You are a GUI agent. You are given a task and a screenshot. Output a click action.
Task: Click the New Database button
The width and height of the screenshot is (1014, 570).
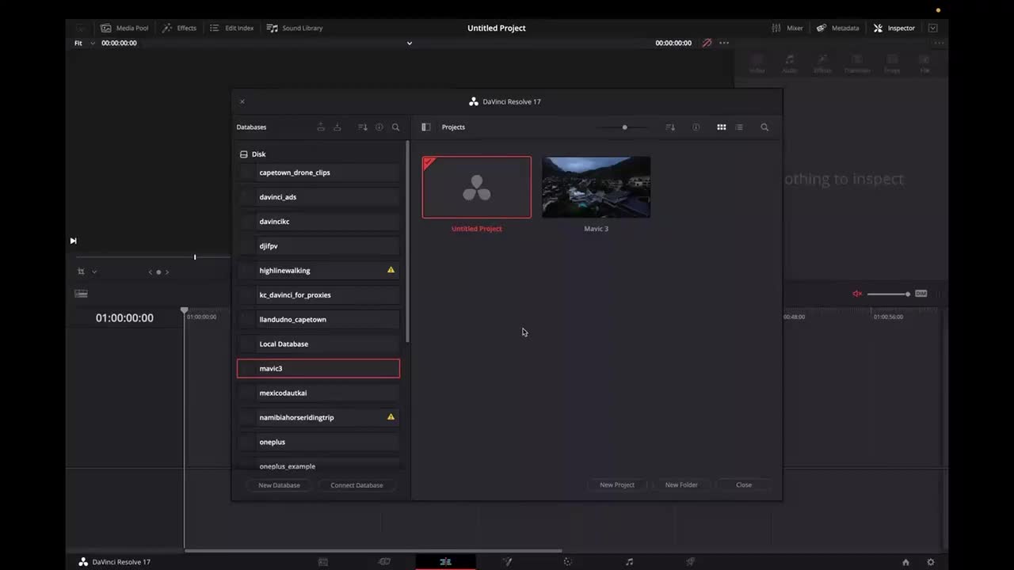[279, 485]
